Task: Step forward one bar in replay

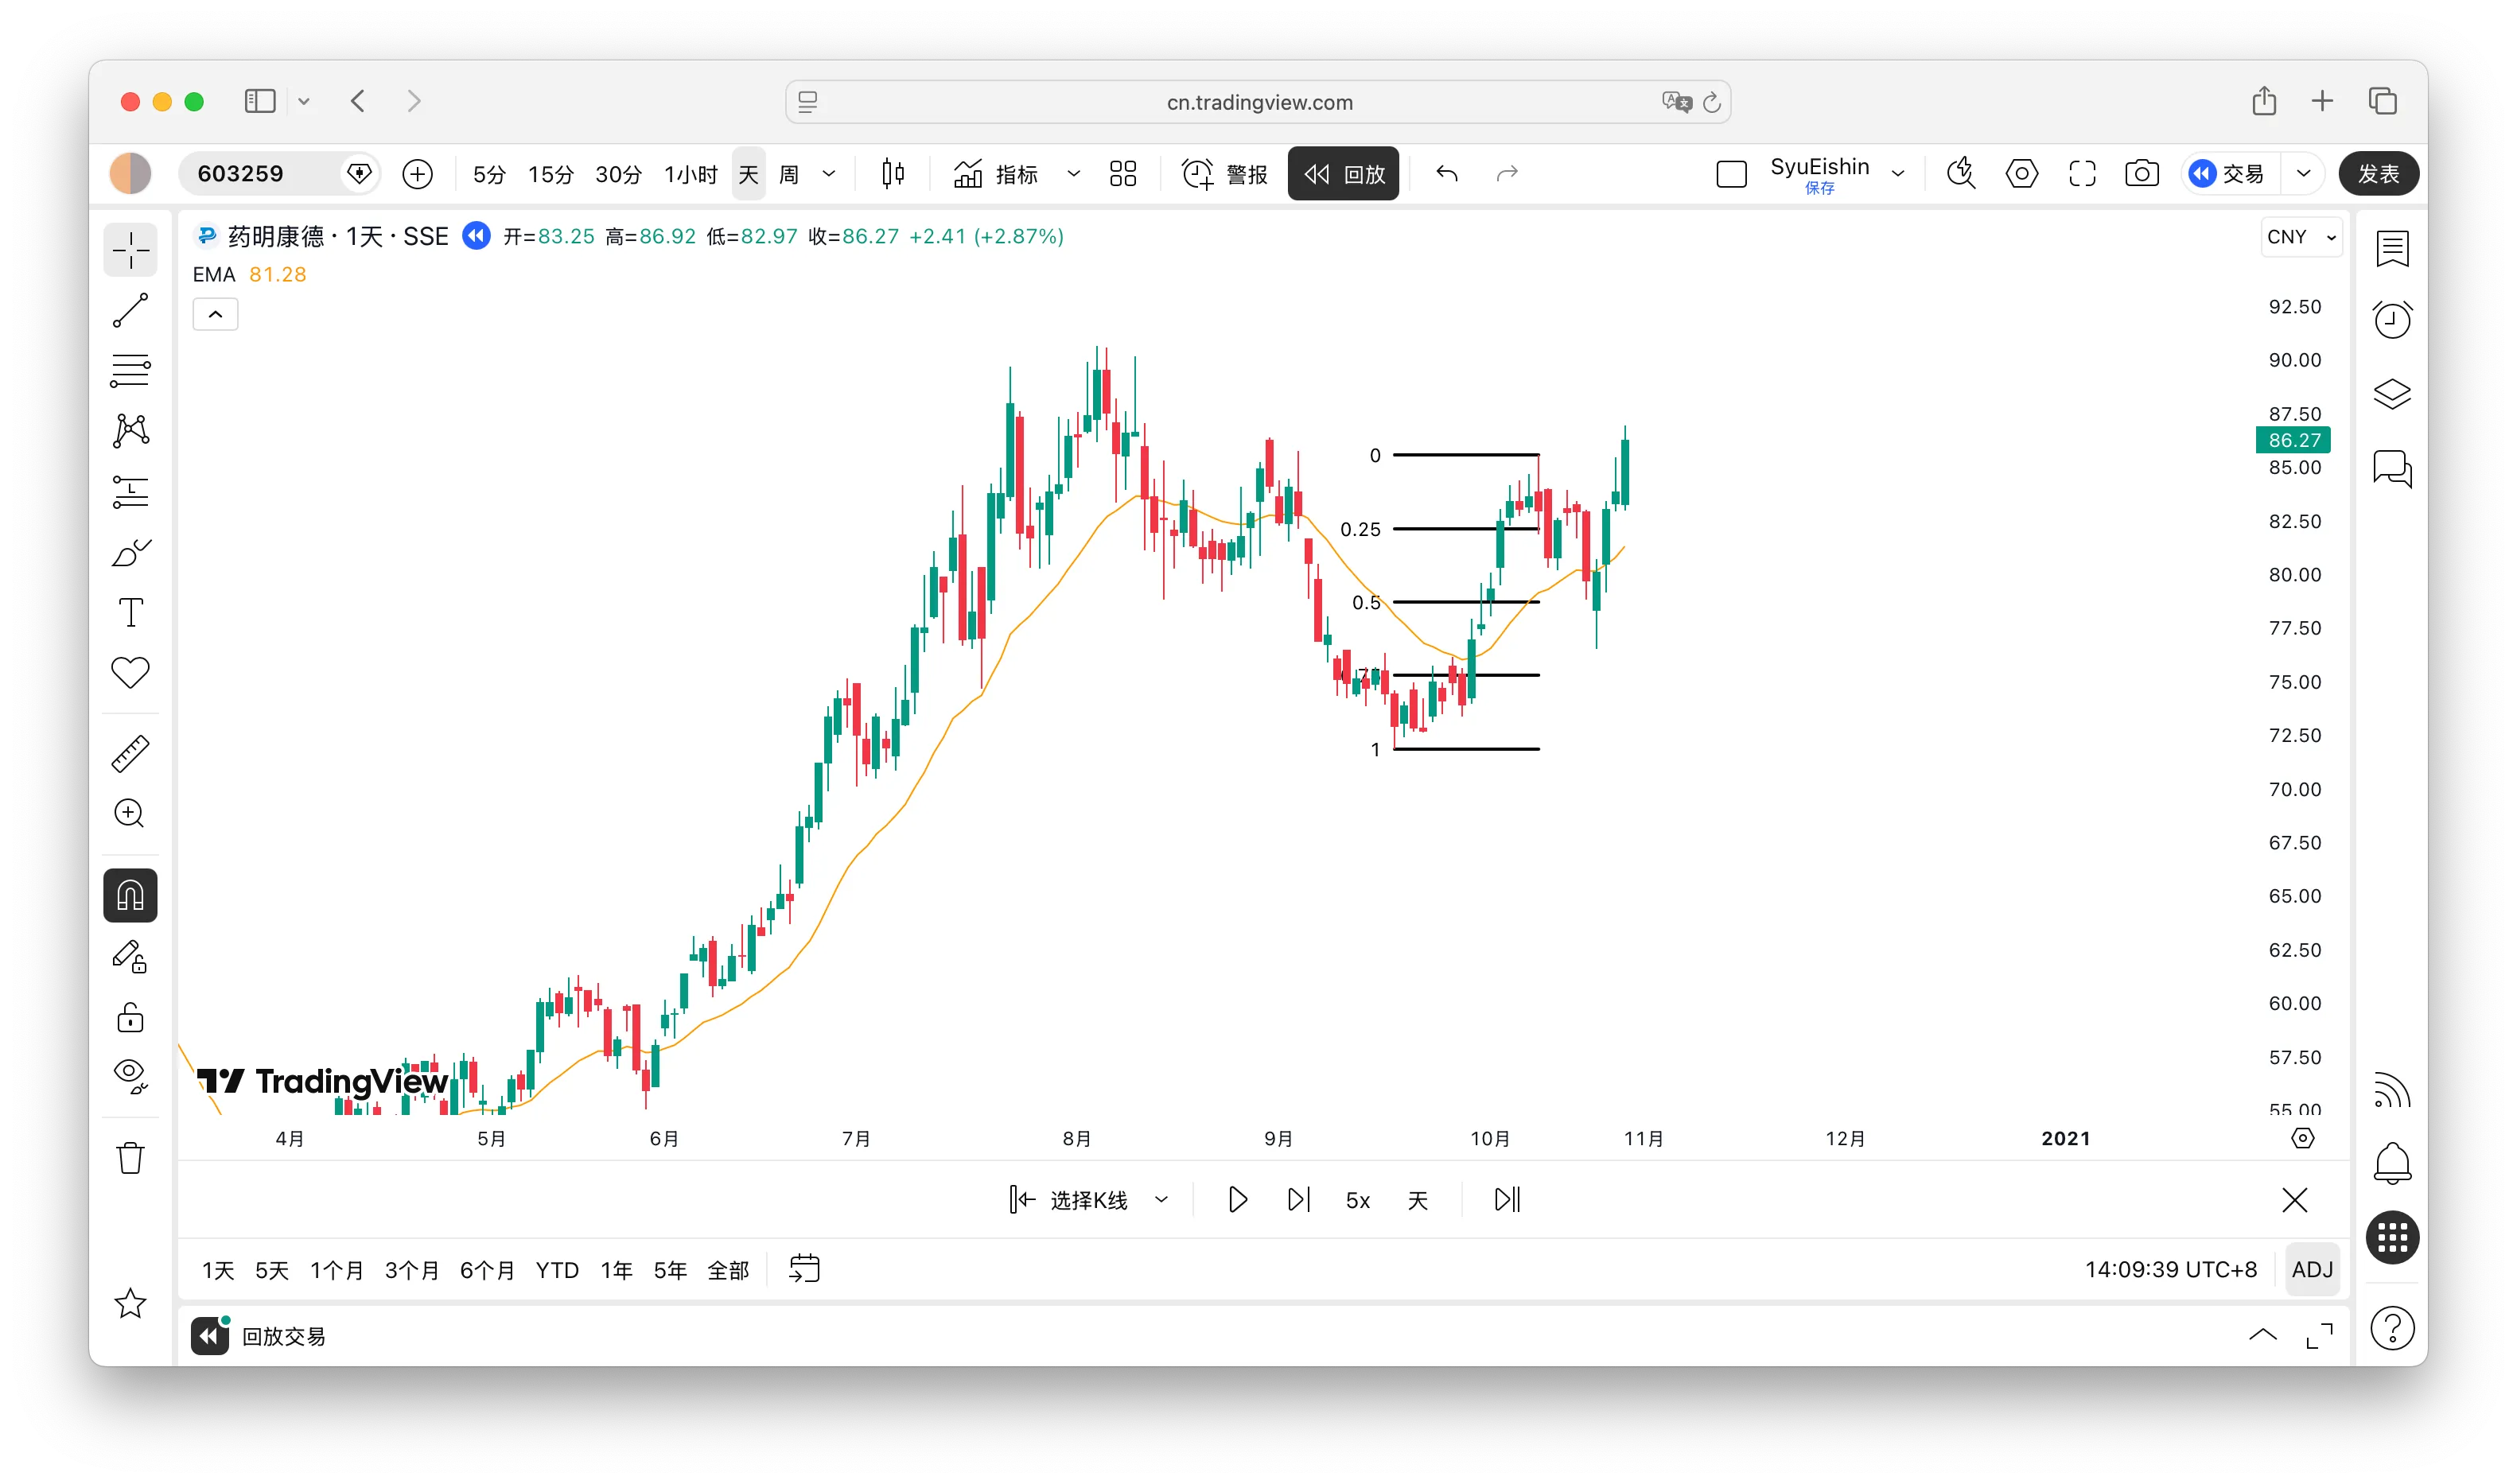Action: click(1298, 1200)
